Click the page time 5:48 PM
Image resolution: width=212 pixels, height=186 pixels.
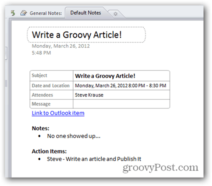(41, 53)
